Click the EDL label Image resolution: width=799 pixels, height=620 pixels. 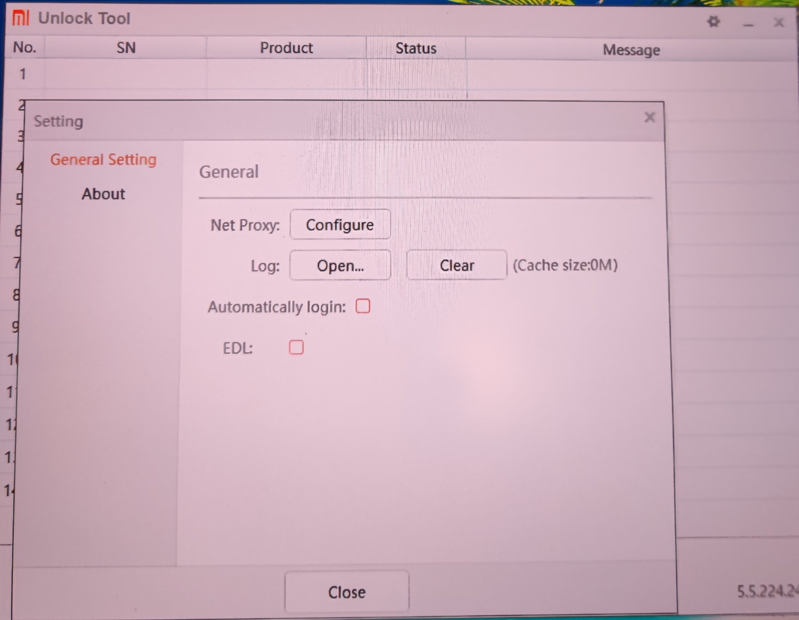pyautogui.click(x=238, y=348)
